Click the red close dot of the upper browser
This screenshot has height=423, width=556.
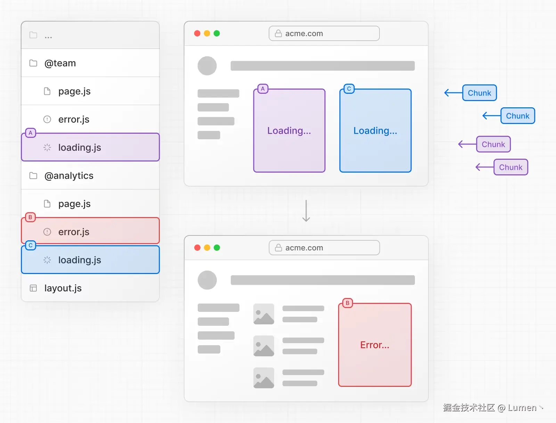tap(197, 33)
